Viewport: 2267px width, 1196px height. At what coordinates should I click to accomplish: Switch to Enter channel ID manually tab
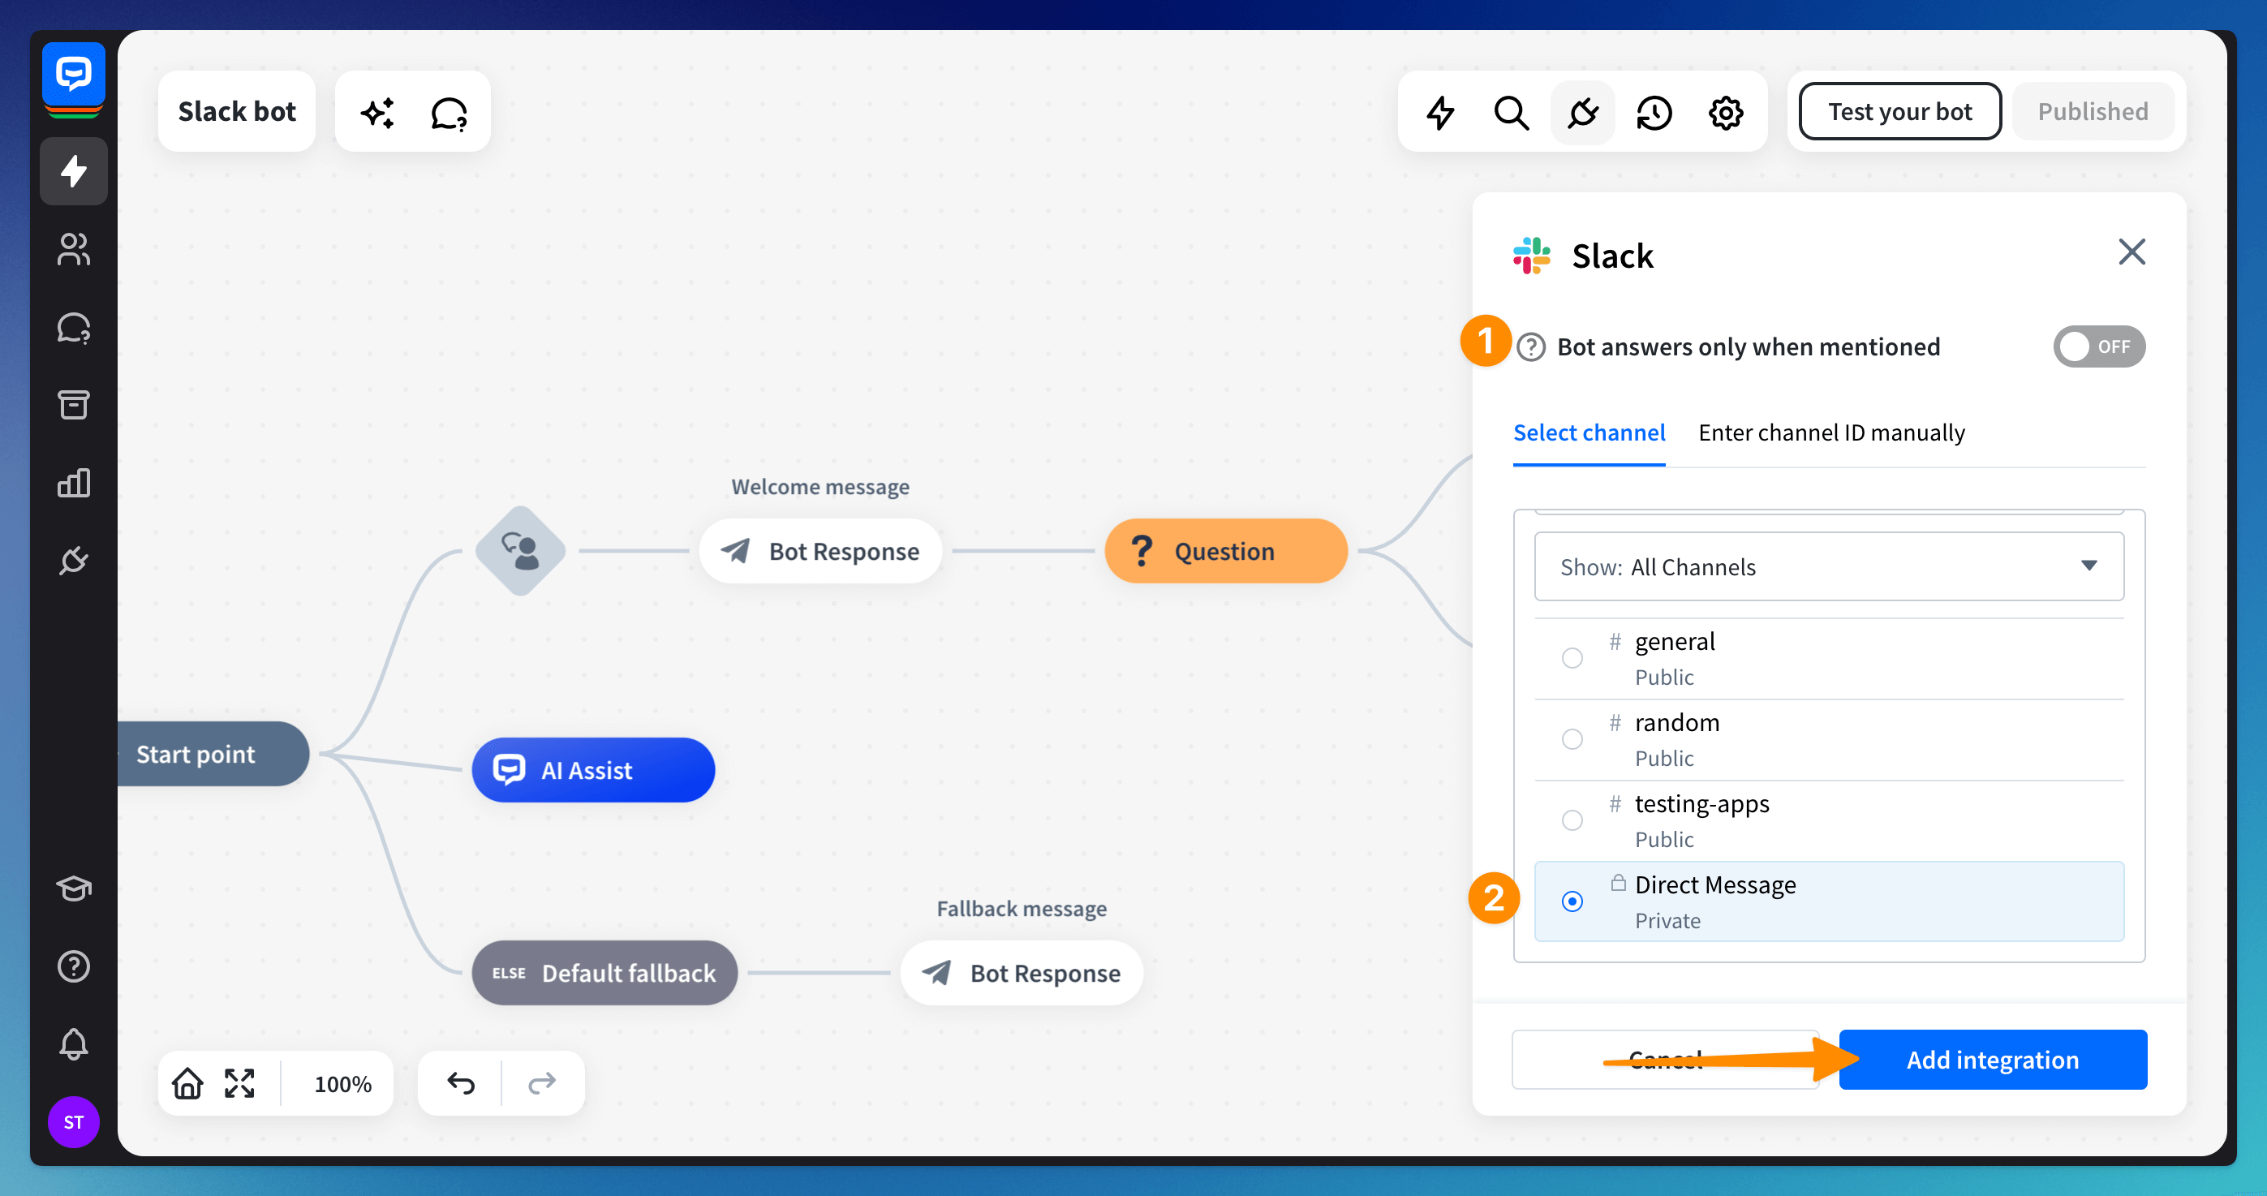[1830, 433]
